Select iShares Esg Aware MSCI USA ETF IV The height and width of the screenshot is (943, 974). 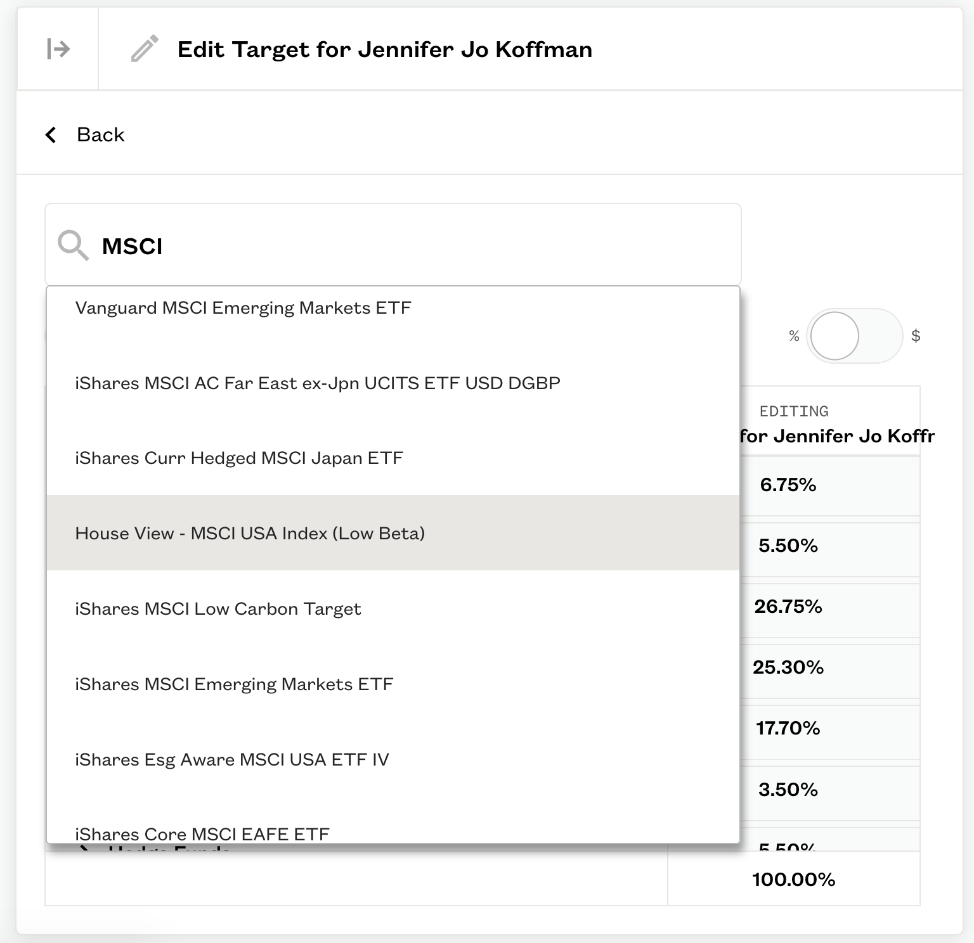tap(393, 759)
